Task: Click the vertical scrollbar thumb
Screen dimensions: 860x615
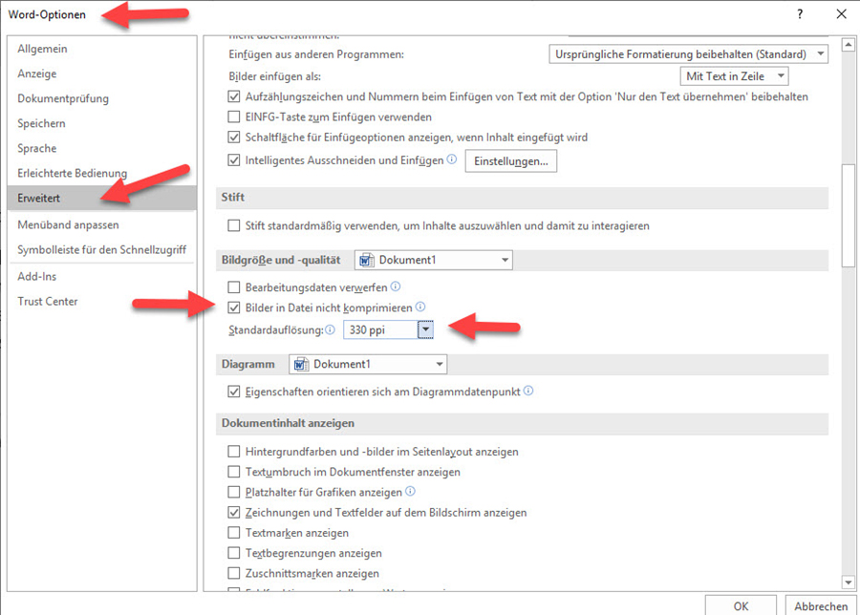Action: coord(849,216)
